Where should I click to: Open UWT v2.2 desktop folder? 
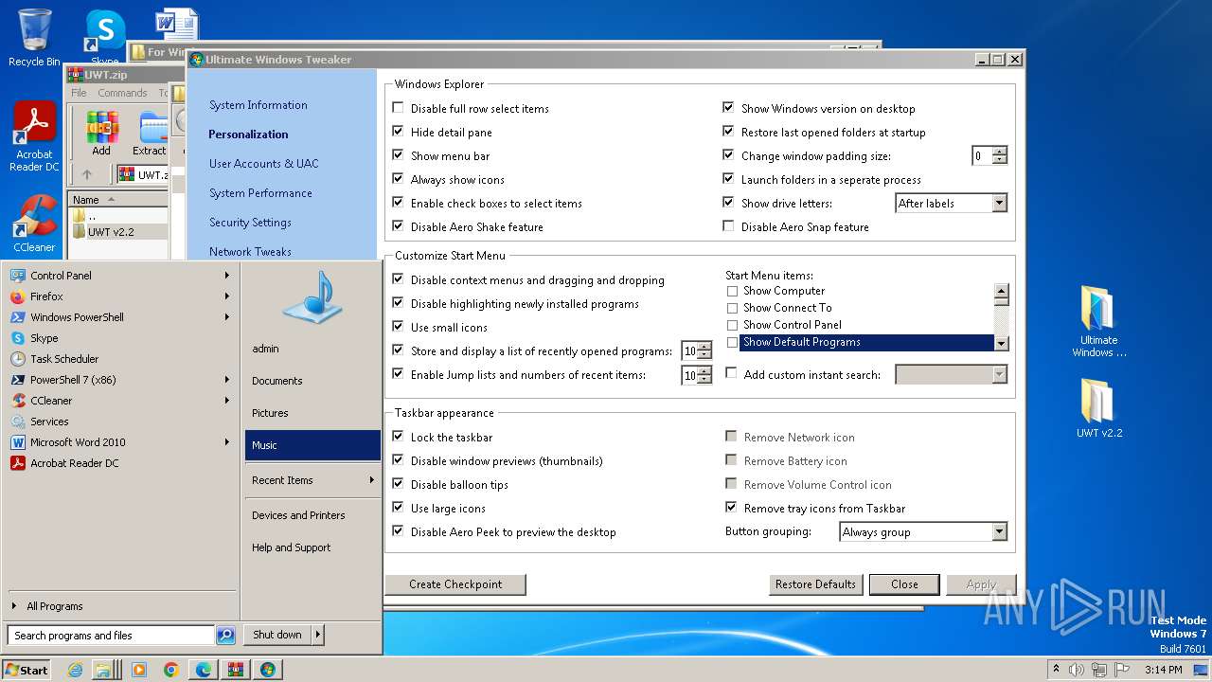coord(1099,407)
